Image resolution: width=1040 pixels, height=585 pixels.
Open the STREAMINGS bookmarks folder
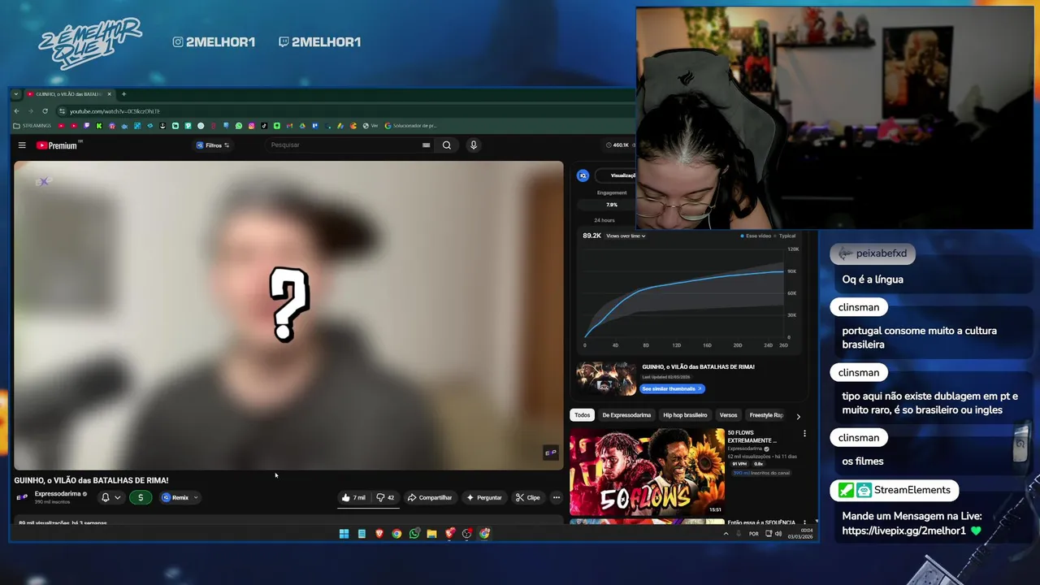point(32,126)
